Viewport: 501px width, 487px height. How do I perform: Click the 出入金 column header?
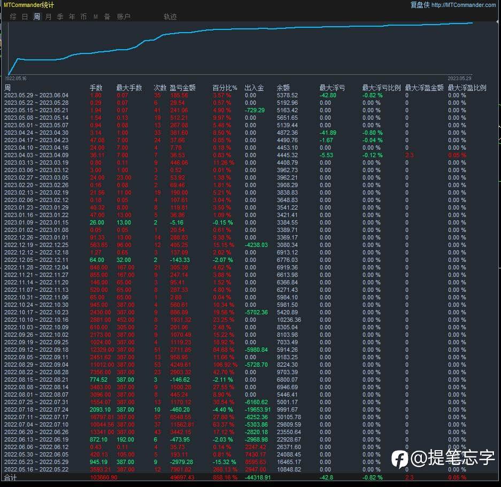click(254, 88)
